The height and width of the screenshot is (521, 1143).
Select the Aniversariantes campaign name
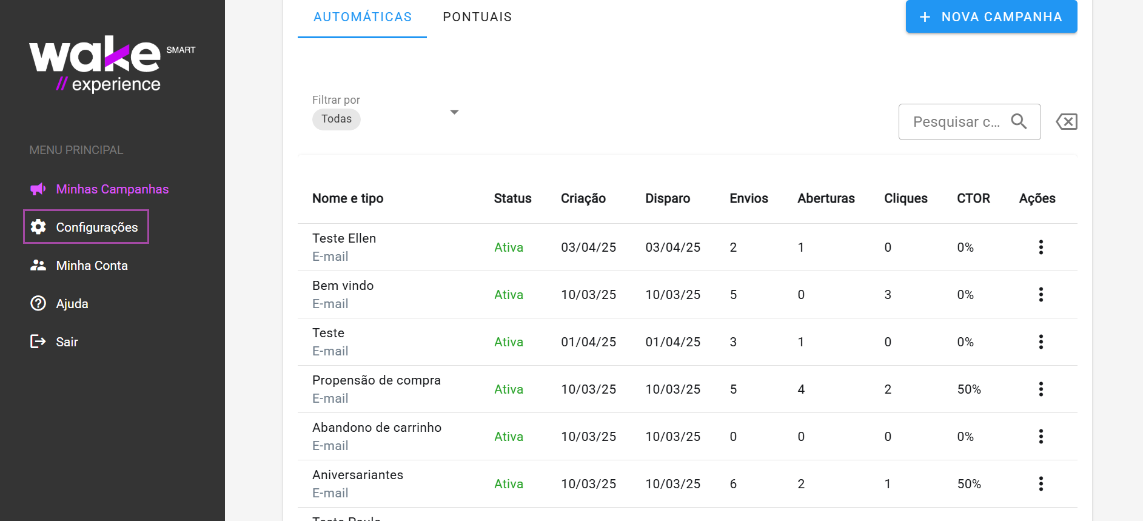358,475
